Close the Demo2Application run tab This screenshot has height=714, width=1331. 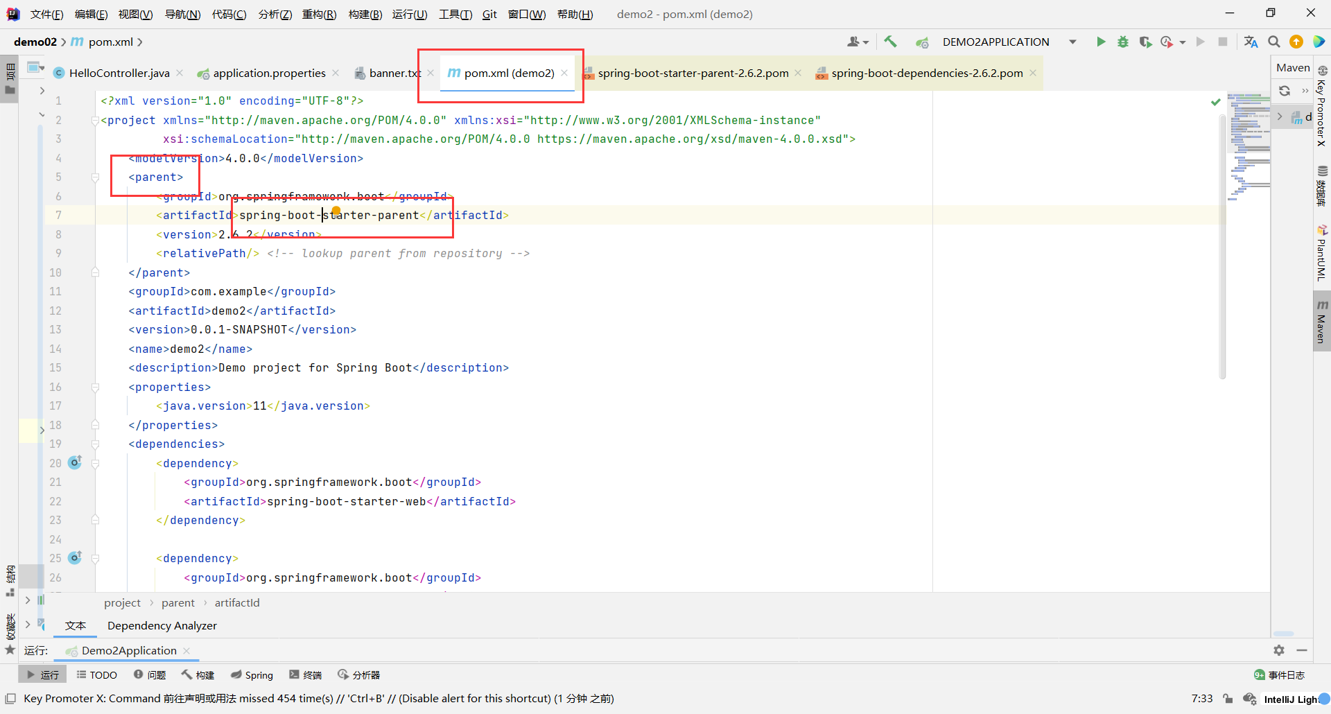point(186,650)
